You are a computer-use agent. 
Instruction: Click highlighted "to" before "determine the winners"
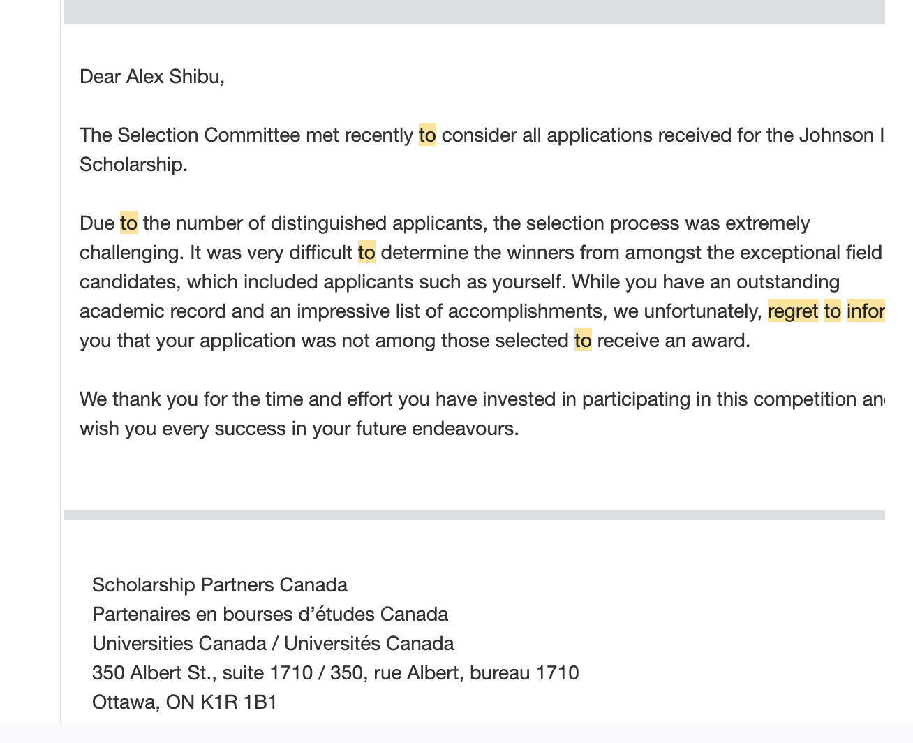click(x=366, y=253)
